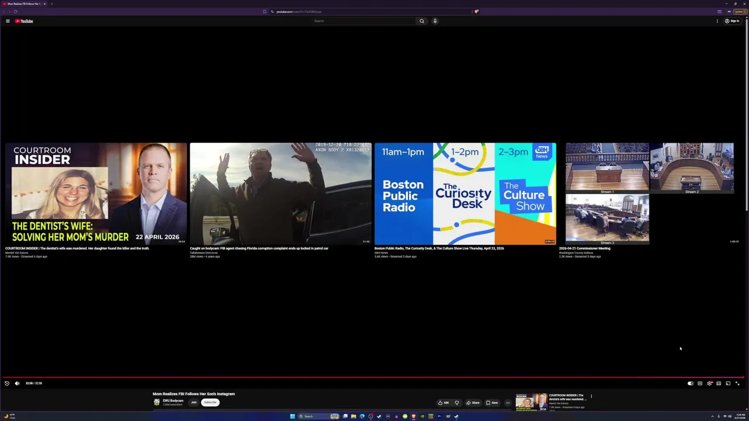Open a new browser tab with plus

(x=51, y=4)
